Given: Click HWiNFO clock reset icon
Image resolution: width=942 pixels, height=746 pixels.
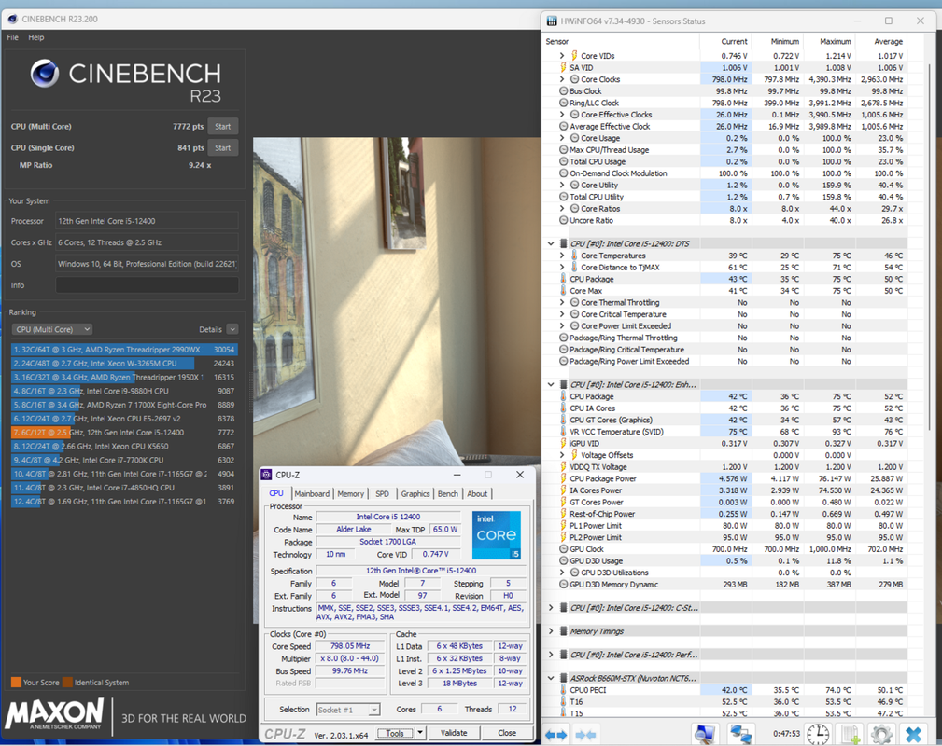Looking at the screenshot, I should pyautogui.click(x=817, y=733).
